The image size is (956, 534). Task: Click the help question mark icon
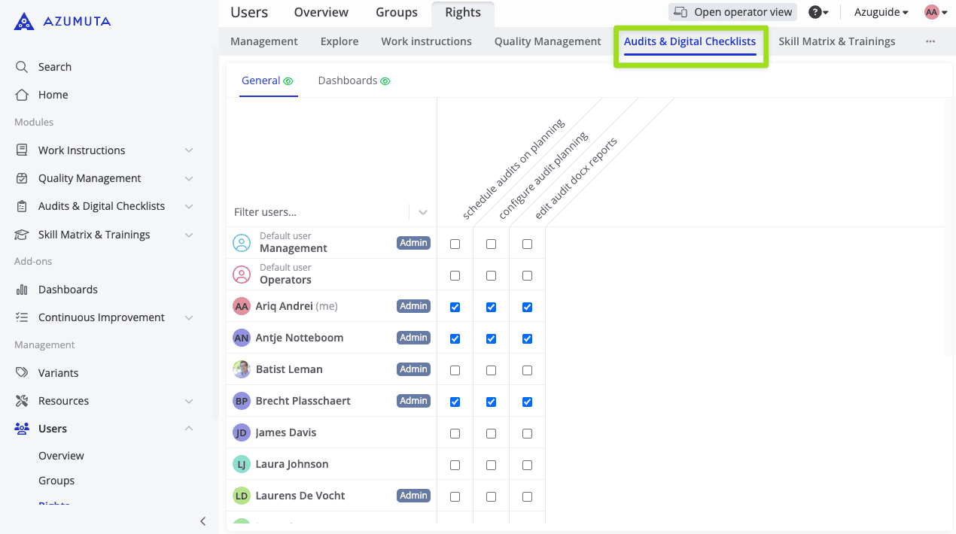pyautogui.click(x=814, y=12)
